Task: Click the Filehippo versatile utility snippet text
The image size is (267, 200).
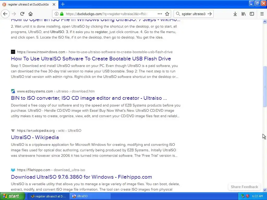Action: [x=95, y=186]
